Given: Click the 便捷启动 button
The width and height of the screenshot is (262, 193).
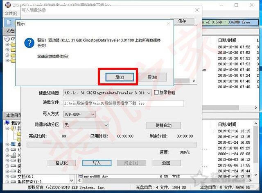Looking at the screenshot, I should click(x=164, y=125).
